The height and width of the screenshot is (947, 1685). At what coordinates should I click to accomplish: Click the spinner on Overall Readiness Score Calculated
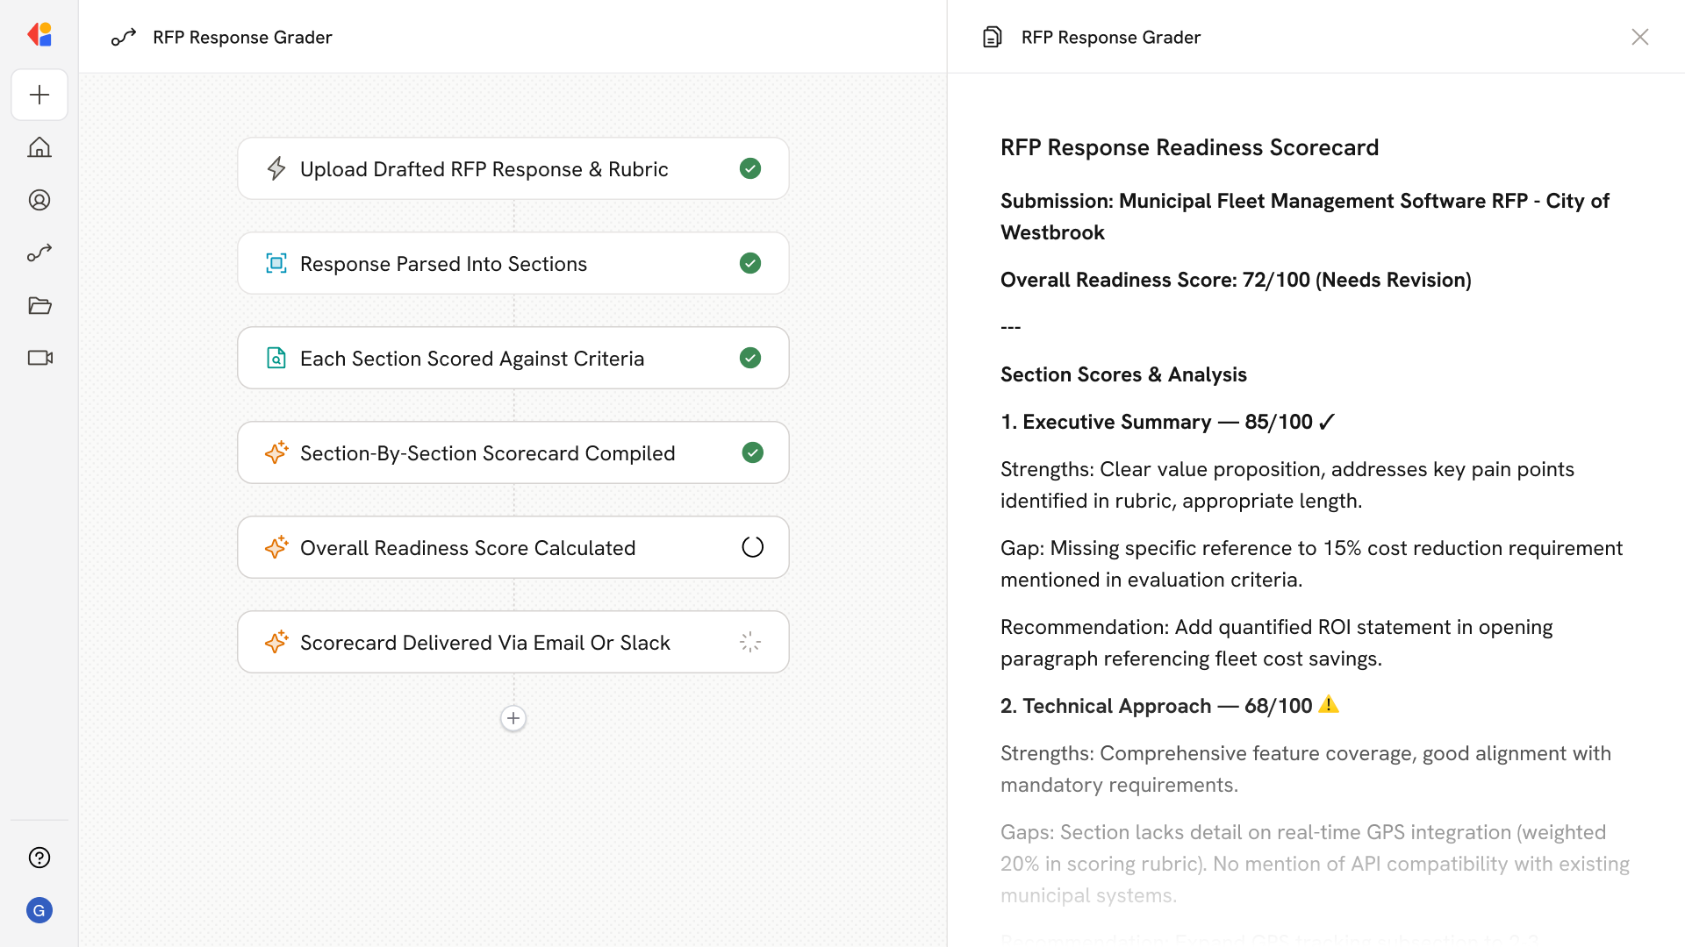tap(752, 546)
